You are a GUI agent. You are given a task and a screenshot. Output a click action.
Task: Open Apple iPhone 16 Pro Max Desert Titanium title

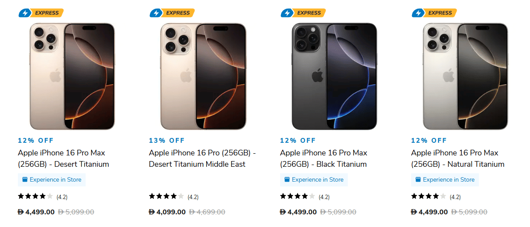63,158
